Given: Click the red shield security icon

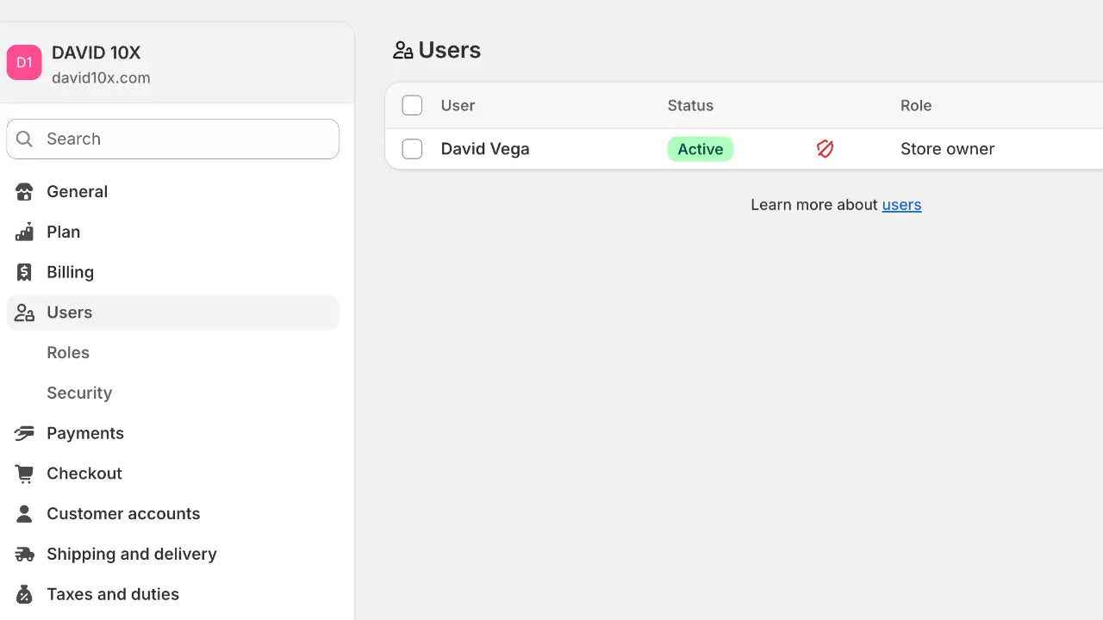Looking at the screenshot, I should (x=825, y=149).
